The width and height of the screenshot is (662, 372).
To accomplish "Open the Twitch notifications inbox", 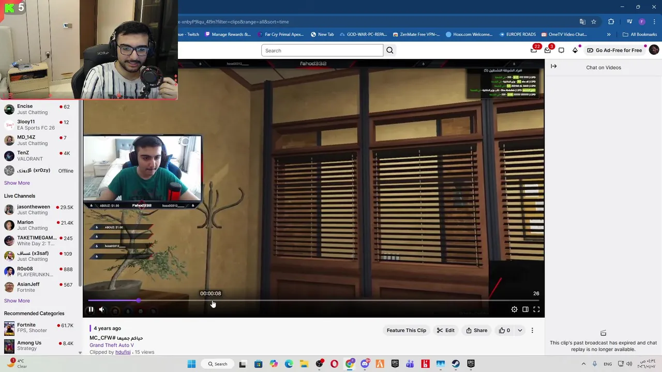I will pos(534,50).
